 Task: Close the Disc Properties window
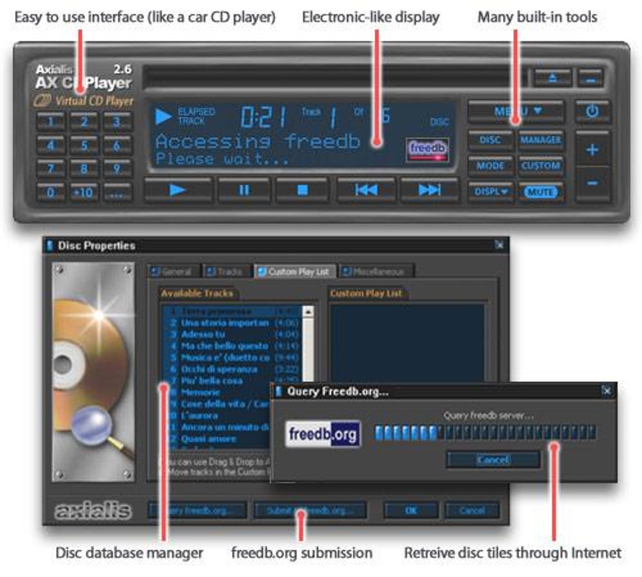click(x=499, y=245)
